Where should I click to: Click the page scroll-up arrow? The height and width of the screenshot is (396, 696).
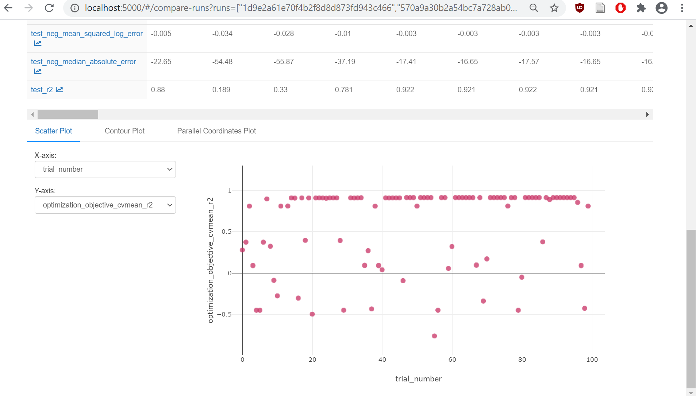click(691, 26)
